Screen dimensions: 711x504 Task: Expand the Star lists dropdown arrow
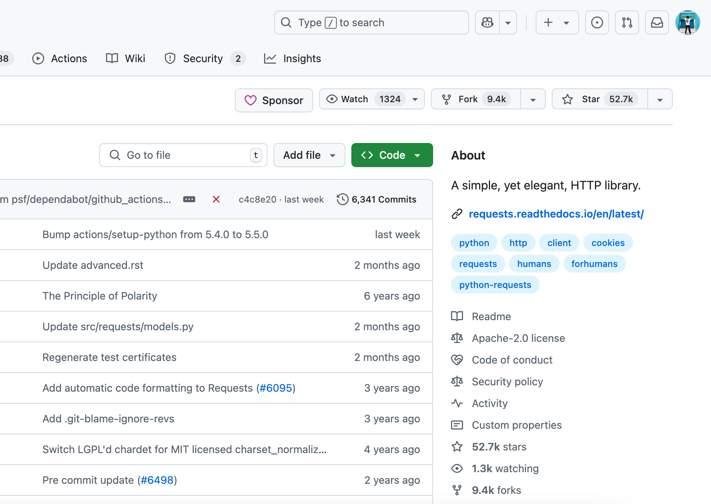pos(660,100)
